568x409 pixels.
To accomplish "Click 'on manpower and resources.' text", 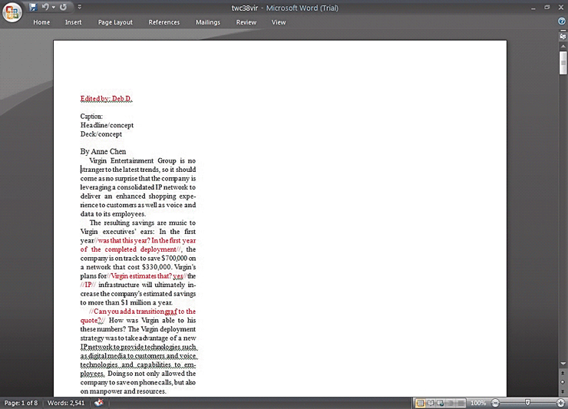I will (123, 391).
